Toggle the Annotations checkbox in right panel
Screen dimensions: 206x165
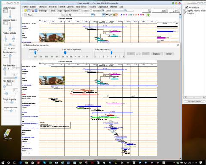186,7
